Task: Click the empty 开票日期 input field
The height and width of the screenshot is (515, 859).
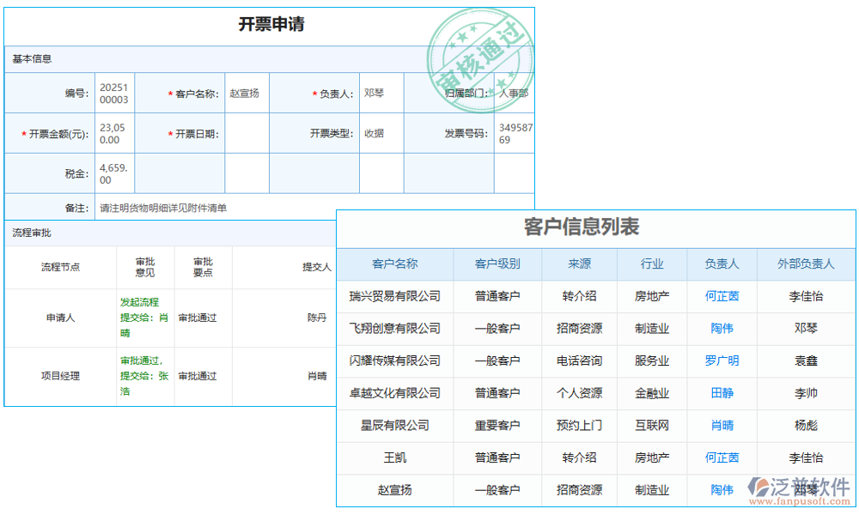Action: pyautogui.click(x=247, y=133)
